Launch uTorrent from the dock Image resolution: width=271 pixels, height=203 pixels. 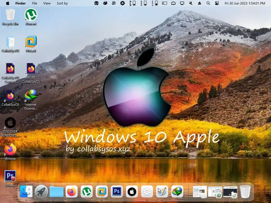pyautogui.click(x=87, y=191)
